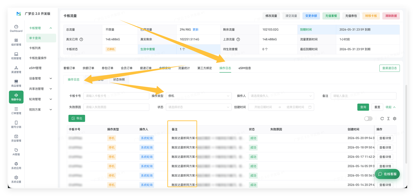Open 资金管理 in the sidebar

(16, 138)
